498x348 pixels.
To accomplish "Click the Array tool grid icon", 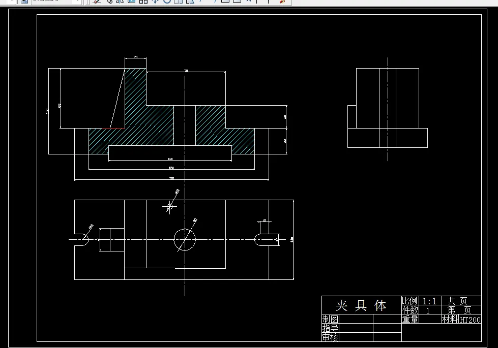I will coord(143,1).
